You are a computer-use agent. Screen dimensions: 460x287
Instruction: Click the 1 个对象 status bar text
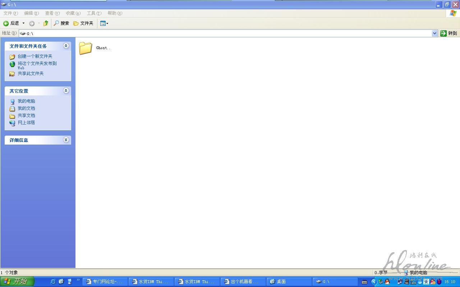click(x=9, y=273)
